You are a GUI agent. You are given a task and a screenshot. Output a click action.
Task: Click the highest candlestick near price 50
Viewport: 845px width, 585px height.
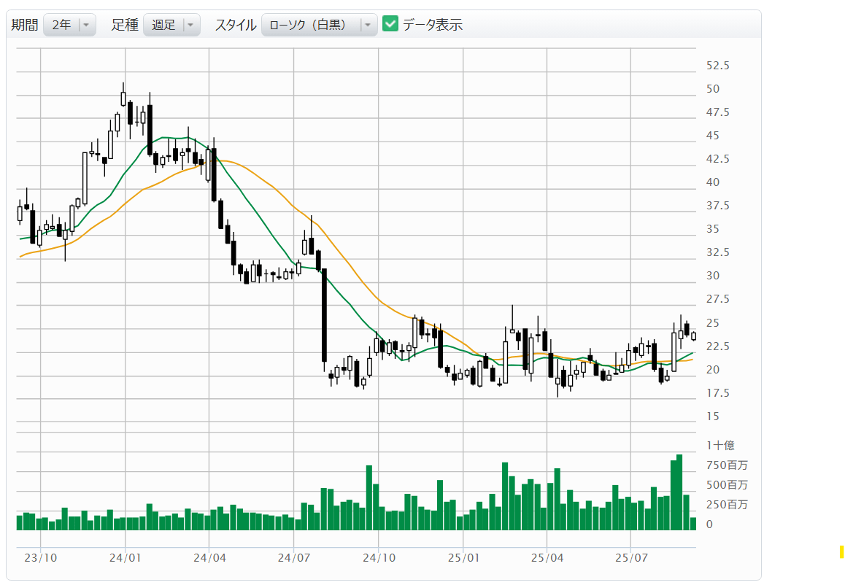point(123,98)
